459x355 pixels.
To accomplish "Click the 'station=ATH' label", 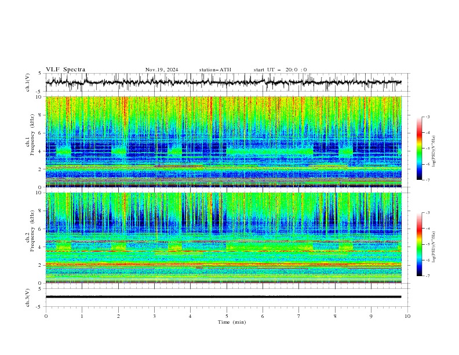I will click(x=215, y=70).
